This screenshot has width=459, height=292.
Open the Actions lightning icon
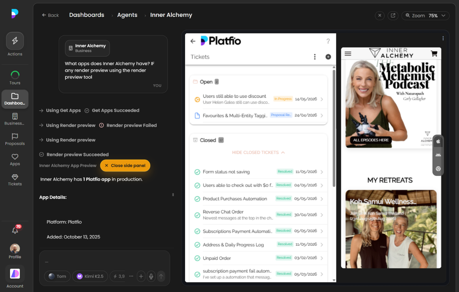(x=15, y=41)
